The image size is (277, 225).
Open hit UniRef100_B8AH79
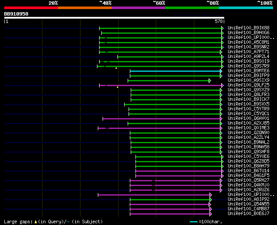coord(248,166)
